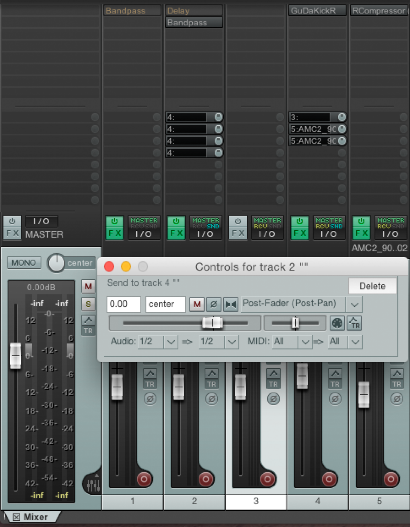Click the send pan slider handle

tap(295, 323)
